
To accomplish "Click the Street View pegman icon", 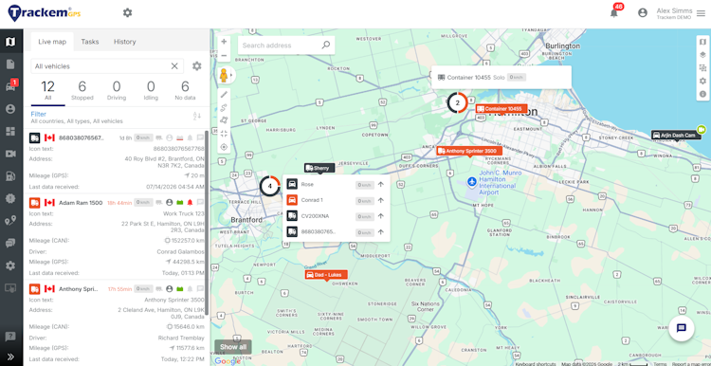I will point(224,75).
